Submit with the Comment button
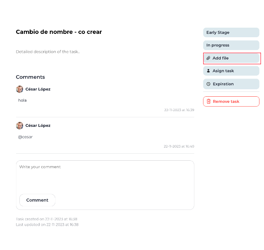This screenshot has width=264, height=250. pyautogui.click(x=37, y=200)
